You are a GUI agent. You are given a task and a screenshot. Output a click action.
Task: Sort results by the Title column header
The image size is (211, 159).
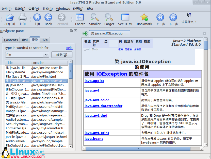pos(18,63)
